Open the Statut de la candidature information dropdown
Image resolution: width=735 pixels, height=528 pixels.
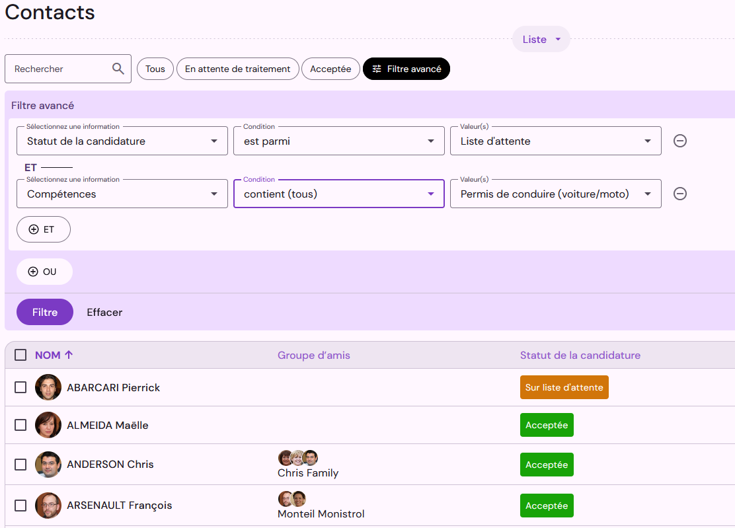tap(122, 141)
